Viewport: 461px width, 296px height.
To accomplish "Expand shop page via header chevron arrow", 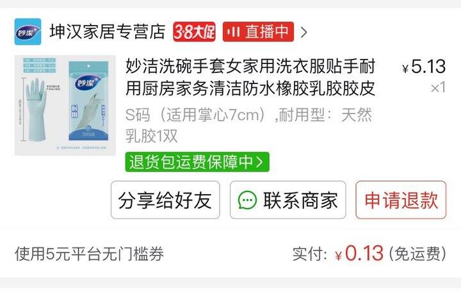I will [304, 32].
